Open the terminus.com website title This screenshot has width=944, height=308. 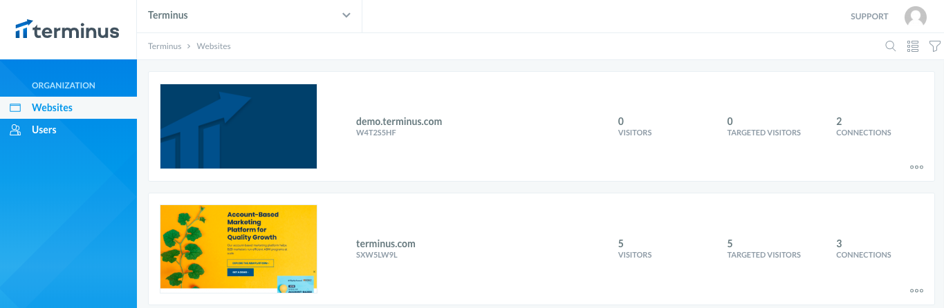tap(386, 244)
